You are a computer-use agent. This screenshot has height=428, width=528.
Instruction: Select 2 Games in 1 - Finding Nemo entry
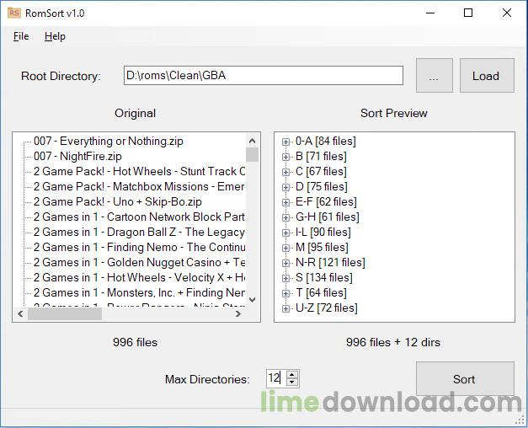[x=139, y=247]
